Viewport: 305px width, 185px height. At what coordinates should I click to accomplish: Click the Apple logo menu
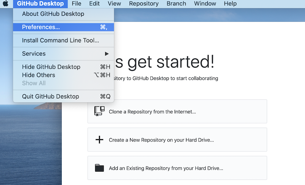[6, 4]
